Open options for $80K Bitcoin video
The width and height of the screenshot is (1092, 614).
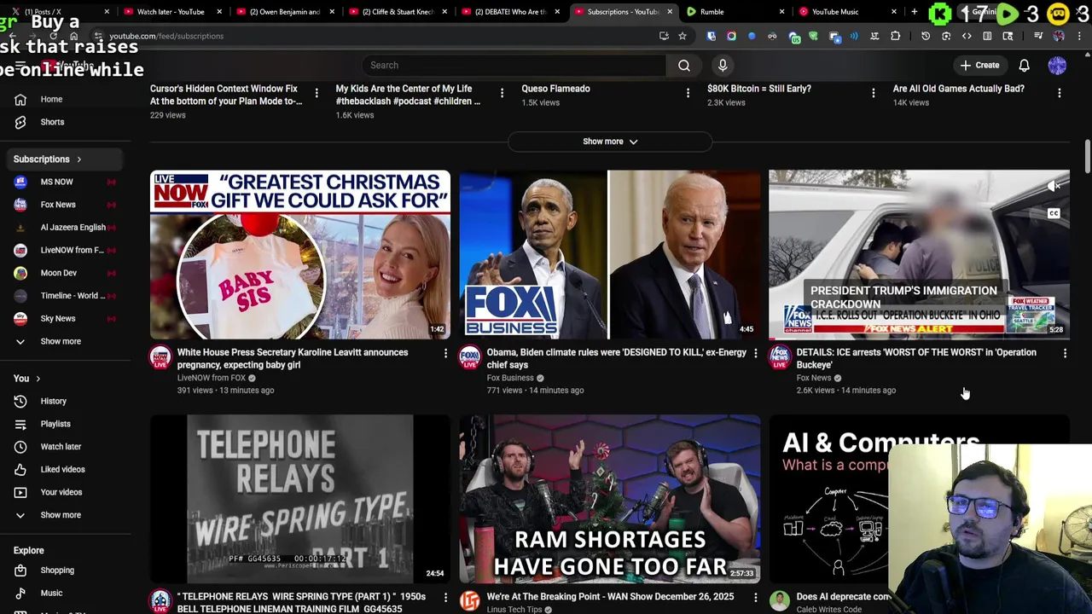(873, 93)
